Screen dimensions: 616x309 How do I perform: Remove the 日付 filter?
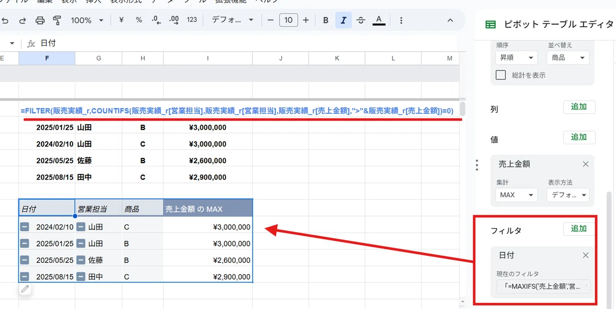(586, 255)
